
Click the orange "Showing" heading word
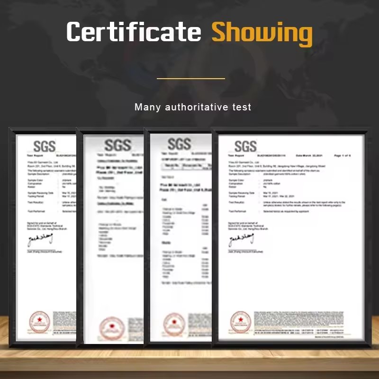[x=262, y=33]
